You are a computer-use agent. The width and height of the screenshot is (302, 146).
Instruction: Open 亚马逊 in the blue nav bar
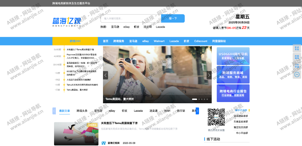[x=133, y=41]
